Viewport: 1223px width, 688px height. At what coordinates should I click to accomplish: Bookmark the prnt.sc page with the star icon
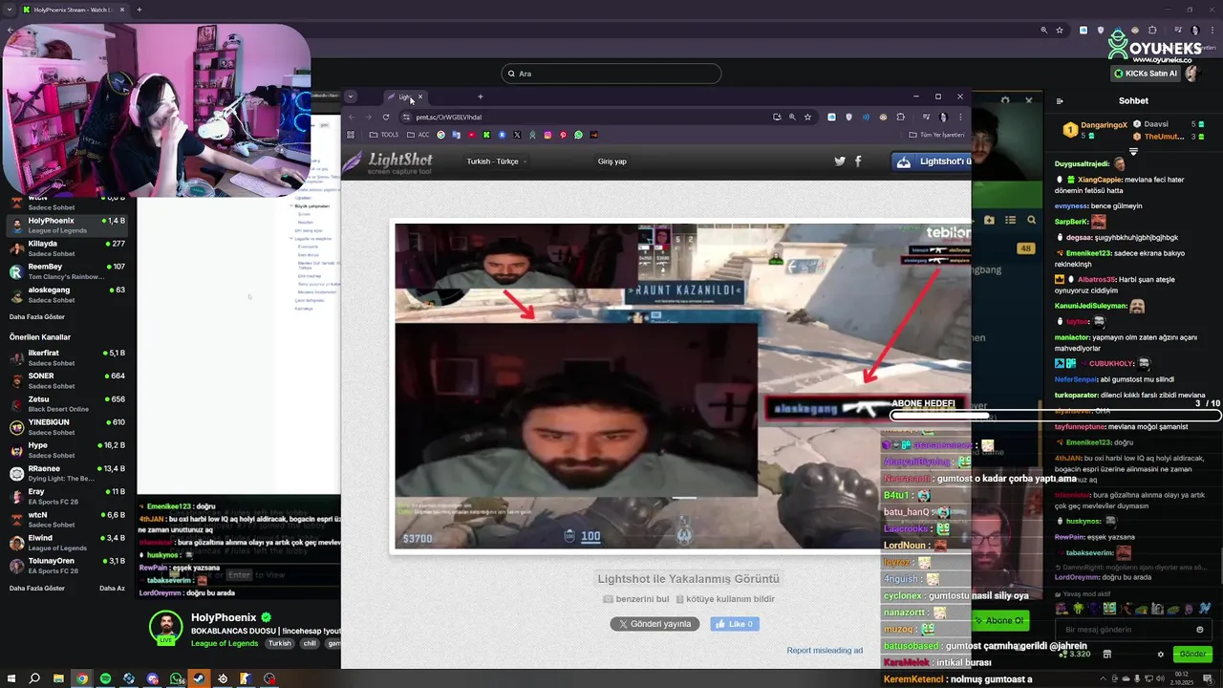click(x=807, y=117)
